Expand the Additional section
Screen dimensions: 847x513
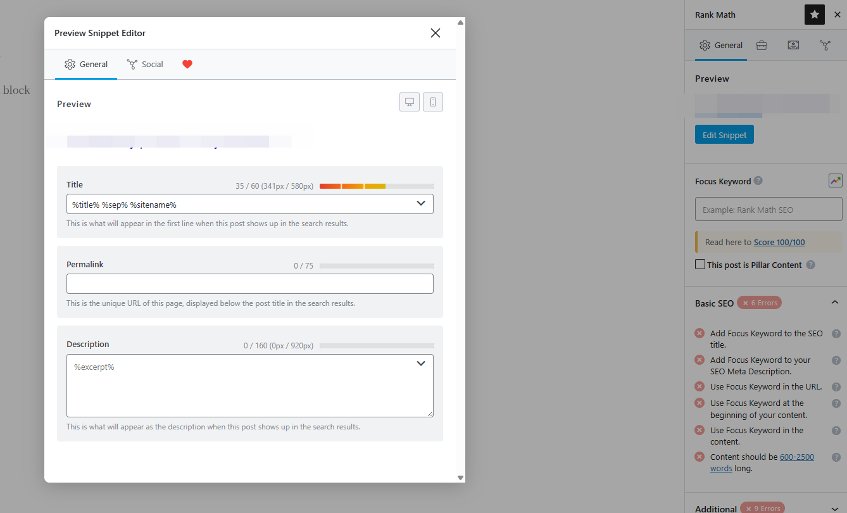click(835, 509)
